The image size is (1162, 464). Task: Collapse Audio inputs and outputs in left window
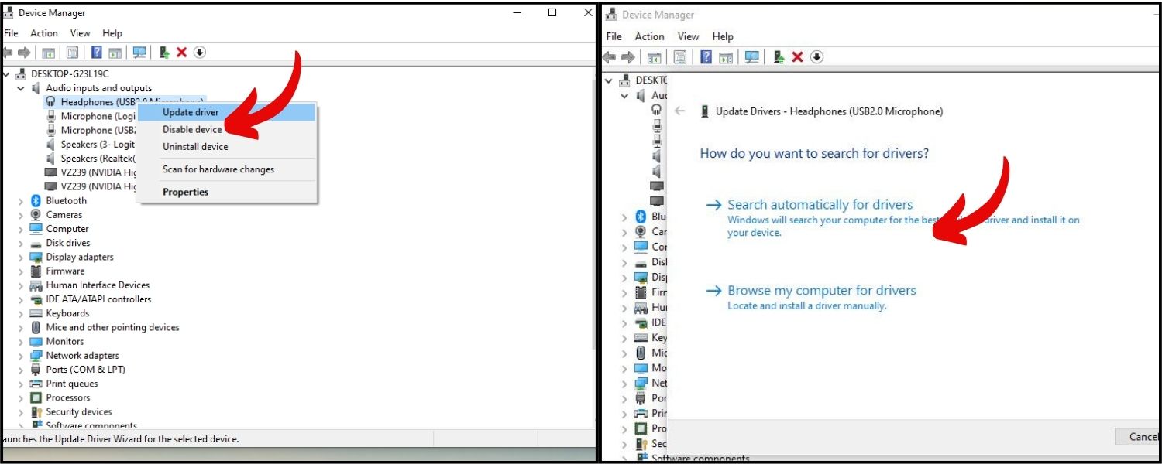coord(21,89)
